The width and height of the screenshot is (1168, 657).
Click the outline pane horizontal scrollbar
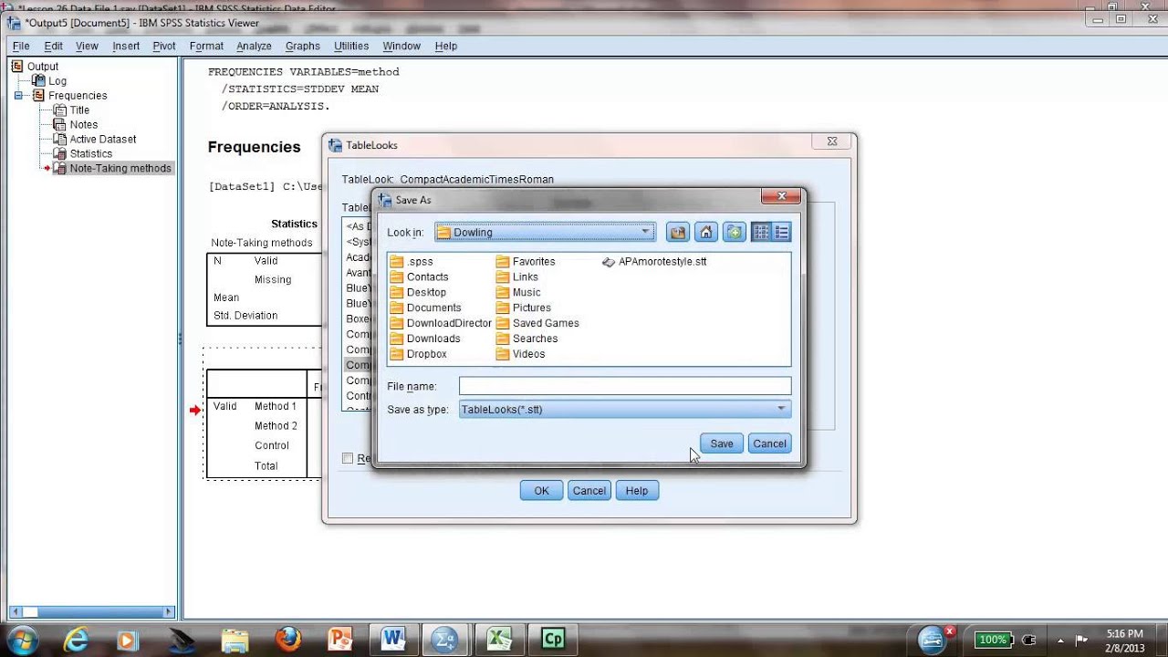[x=91, y=612]
